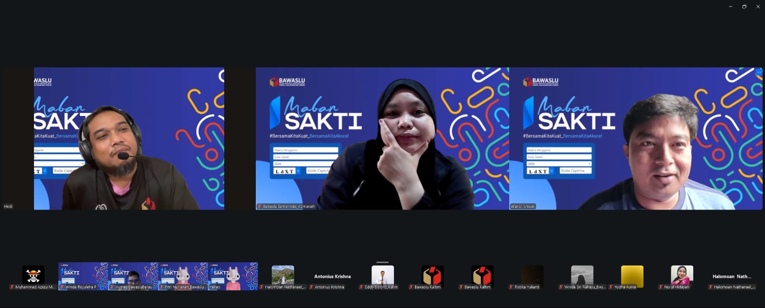Click the muted mic icon beside Ristika Yulianti
The height and width of the screenshot is (308, 765).
[511, 287]
